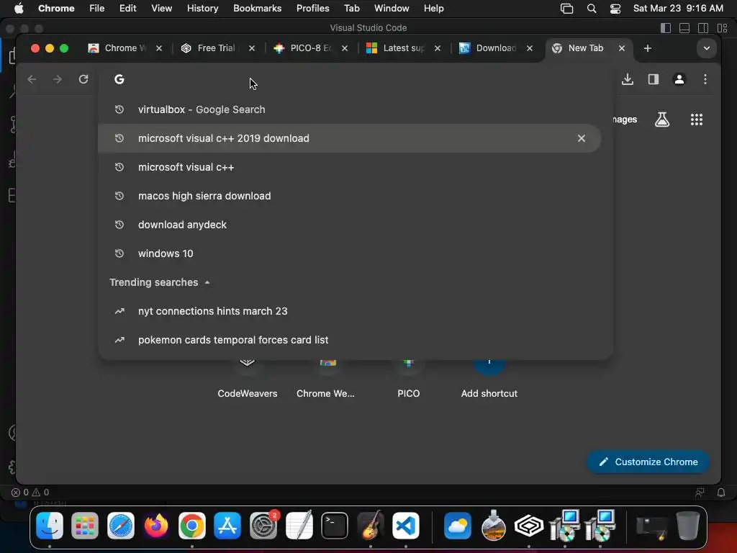Close the 'New Tab' tab
Screen dimensions: 737x553
[x=621, y=48]
